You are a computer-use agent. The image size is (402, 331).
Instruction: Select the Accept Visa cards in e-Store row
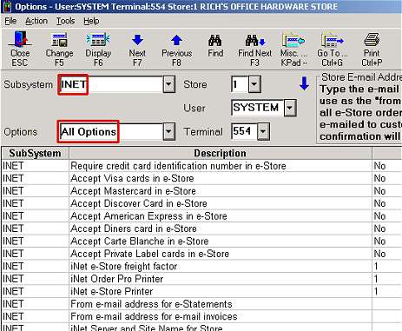(x=201, y=178)
